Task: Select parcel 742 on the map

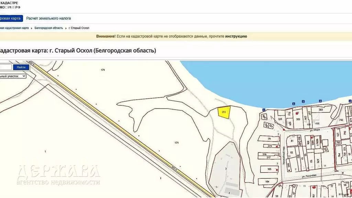Action: coord(341,120)
